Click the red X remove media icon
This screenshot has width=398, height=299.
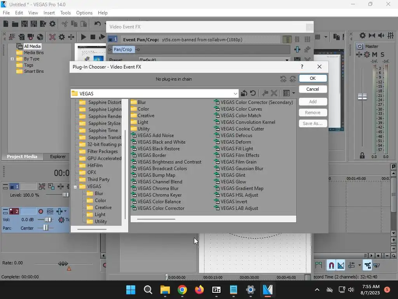tap(52, 37)
